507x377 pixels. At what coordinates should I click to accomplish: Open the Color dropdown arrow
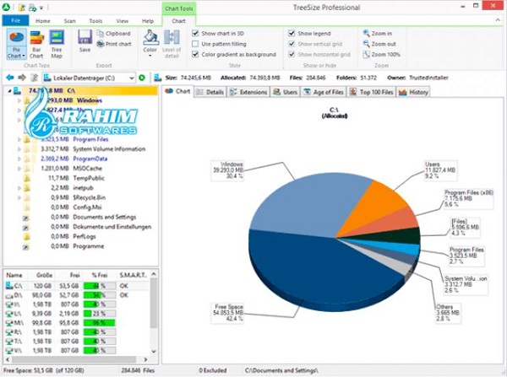[x=150, y=57]
